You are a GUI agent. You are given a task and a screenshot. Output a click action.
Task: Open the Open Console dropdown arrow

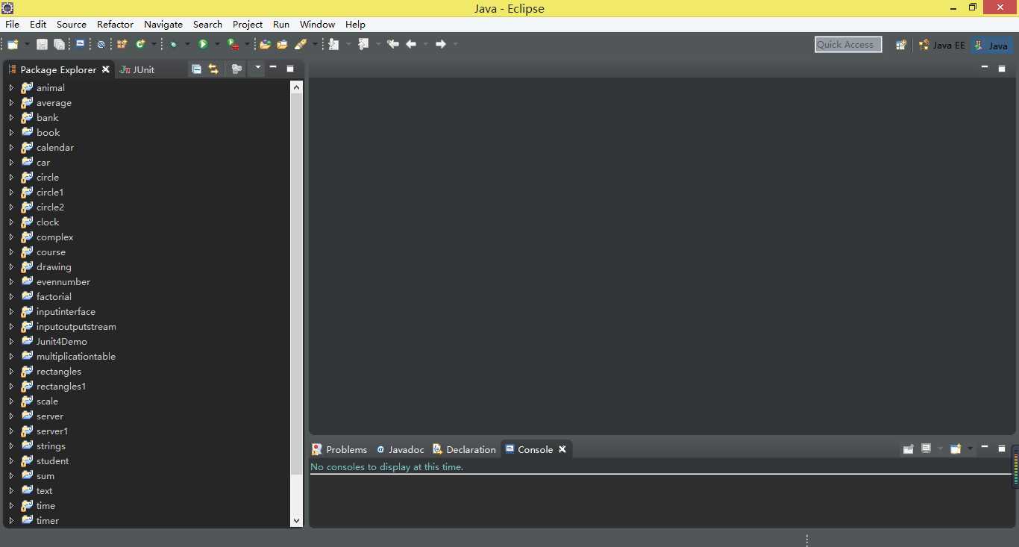pos(970,448)
